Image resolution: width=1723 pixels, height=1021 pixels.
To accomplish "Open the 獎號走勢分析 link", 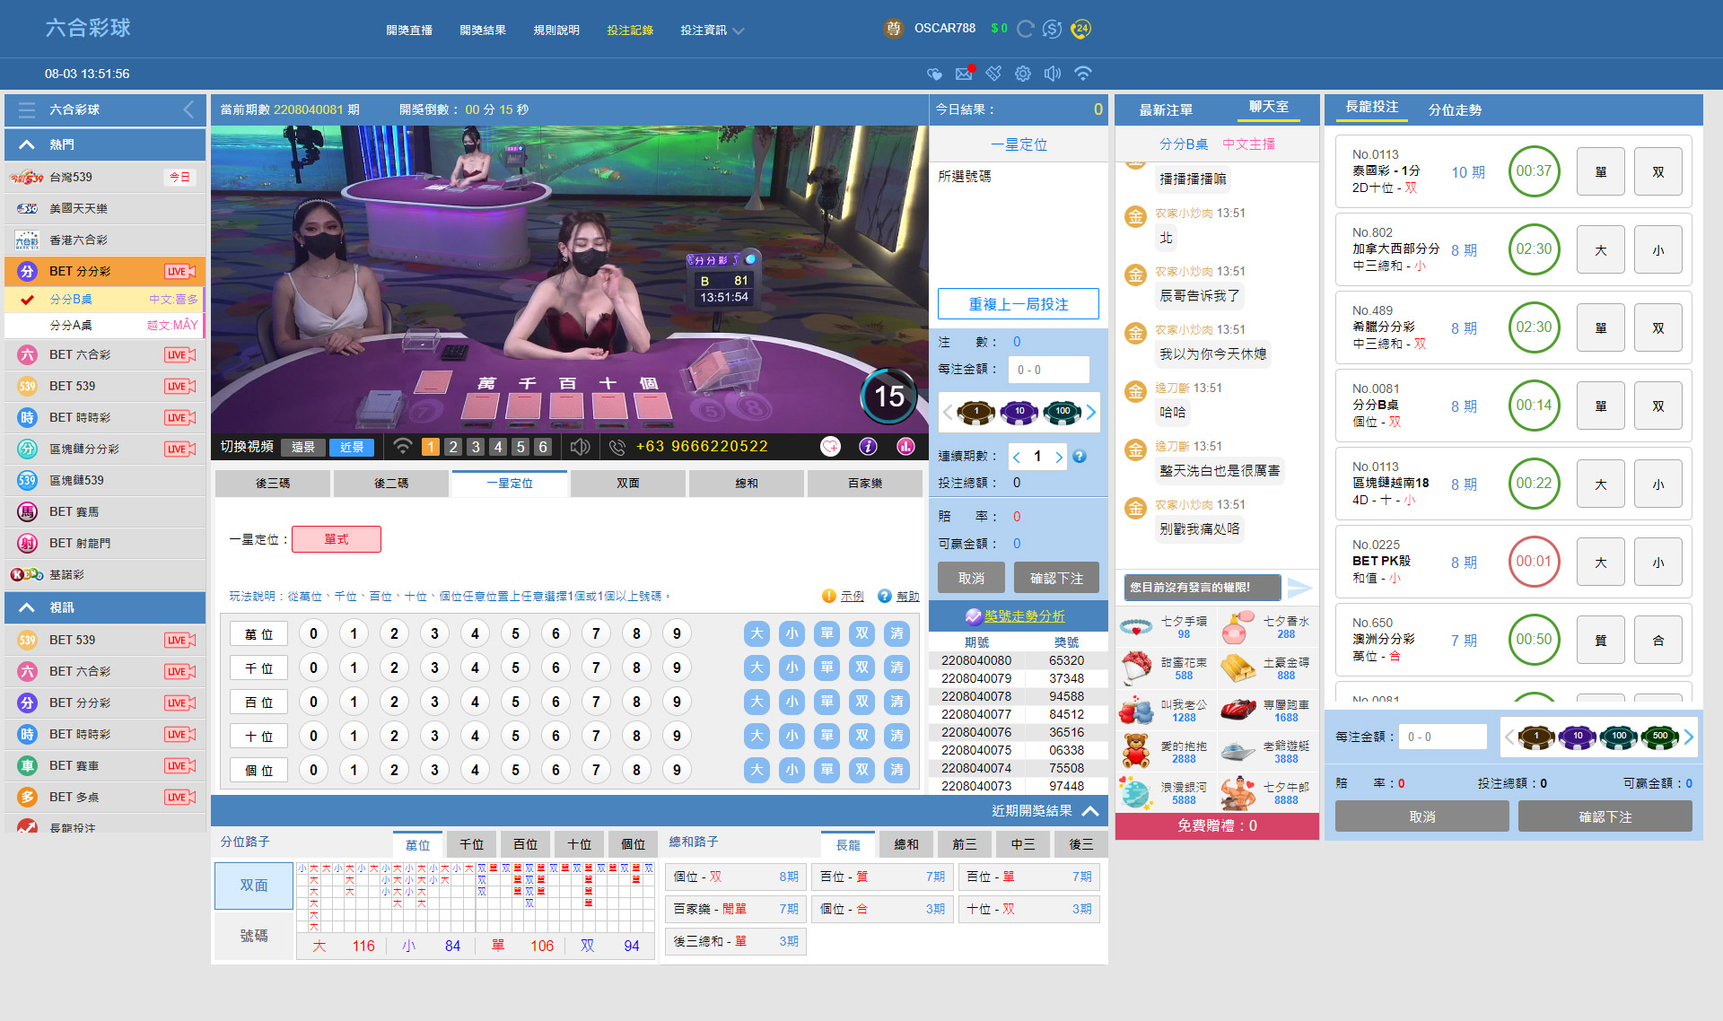I will (x=1024, y=616).
